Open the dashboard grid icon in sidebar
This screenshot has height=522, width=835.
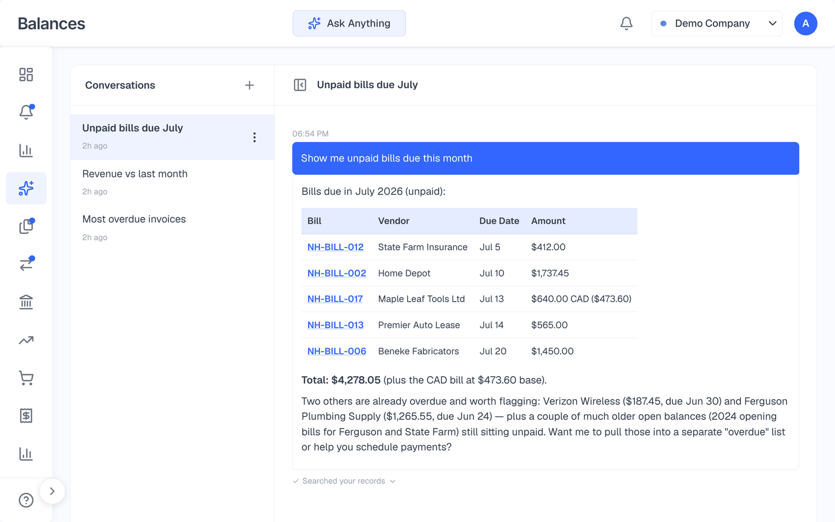tap(26, 74)
